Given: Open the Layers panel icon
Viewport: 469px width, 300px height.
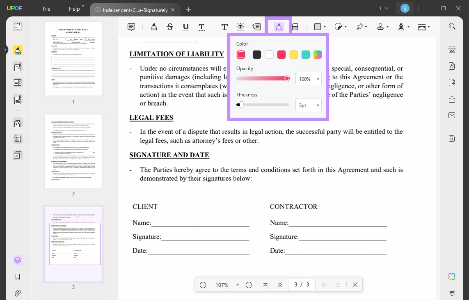Looking at the screenshot, I should click(x=18, y=260).
